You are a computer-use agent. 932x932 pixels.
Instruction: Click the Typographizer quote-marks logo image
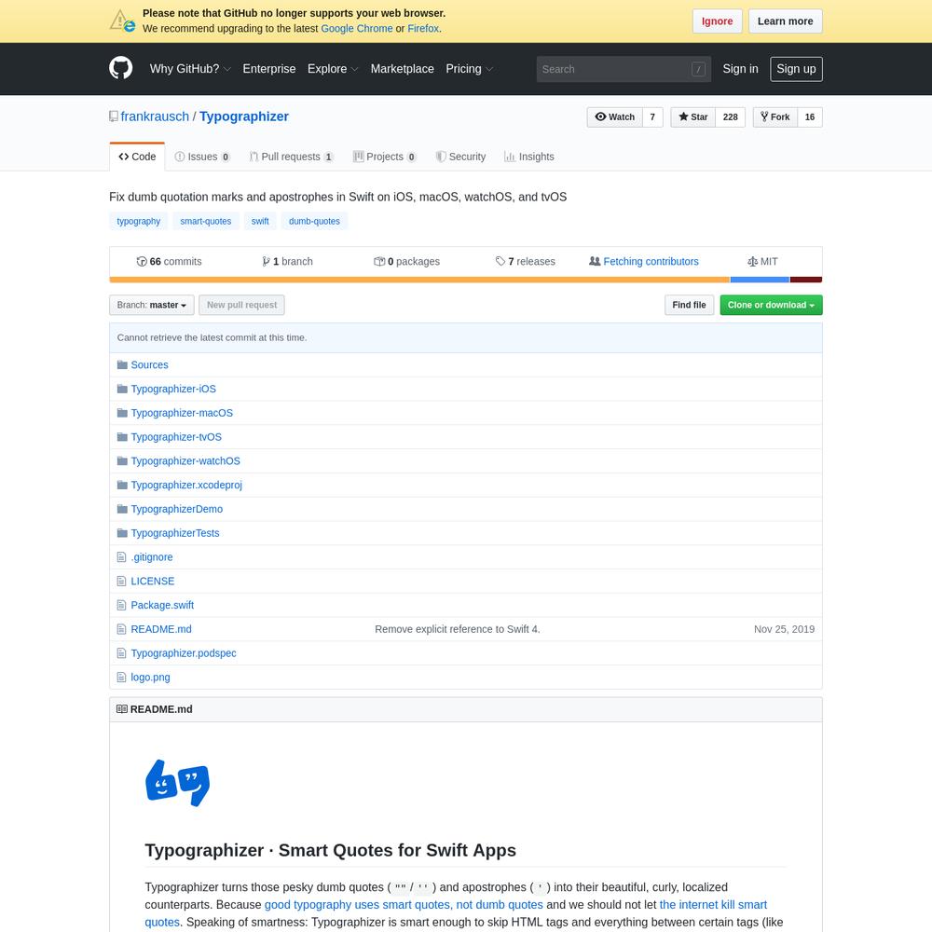(177, 782)
